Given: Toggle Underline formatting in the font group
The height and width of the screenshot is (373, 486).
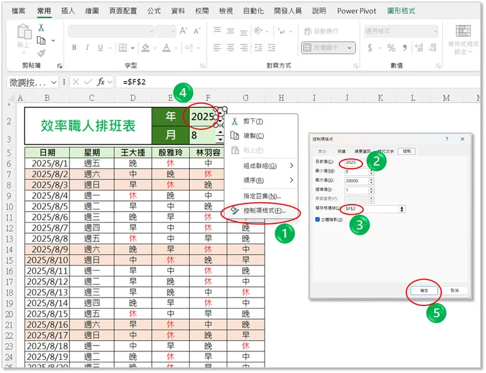Looking at the screenshot, I should tap(100, 47).
